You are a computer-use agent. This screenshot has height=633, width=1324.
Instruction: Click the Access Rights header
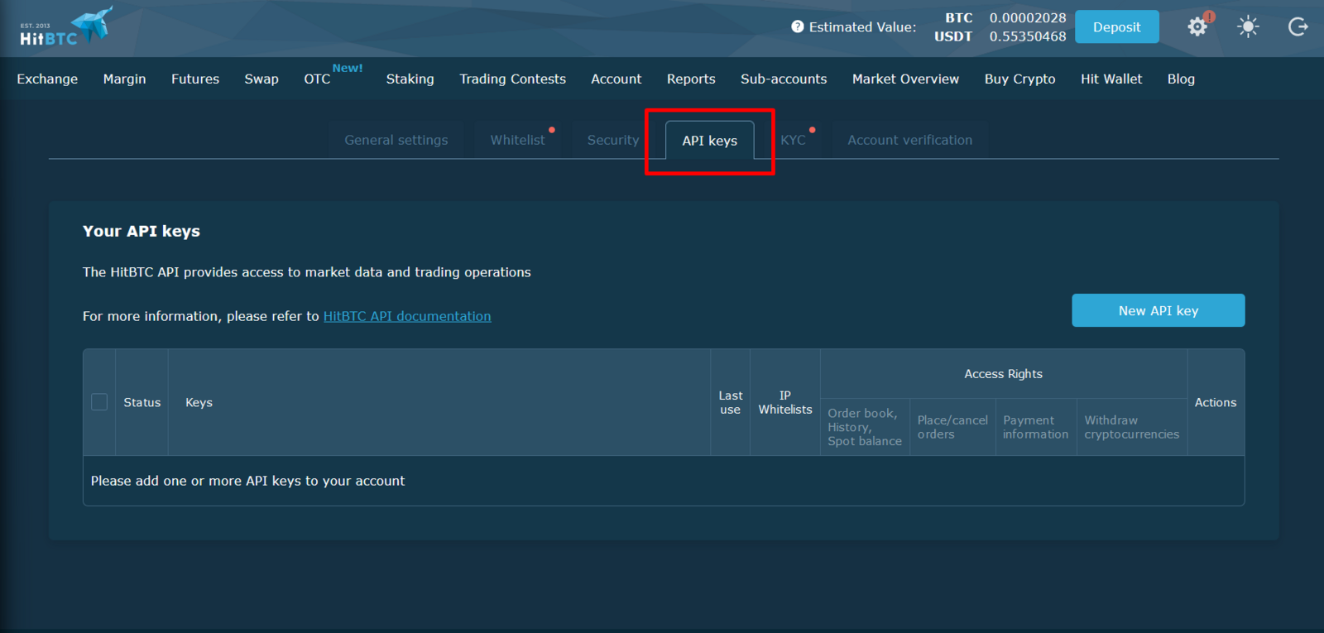[x=1003, y=374]
